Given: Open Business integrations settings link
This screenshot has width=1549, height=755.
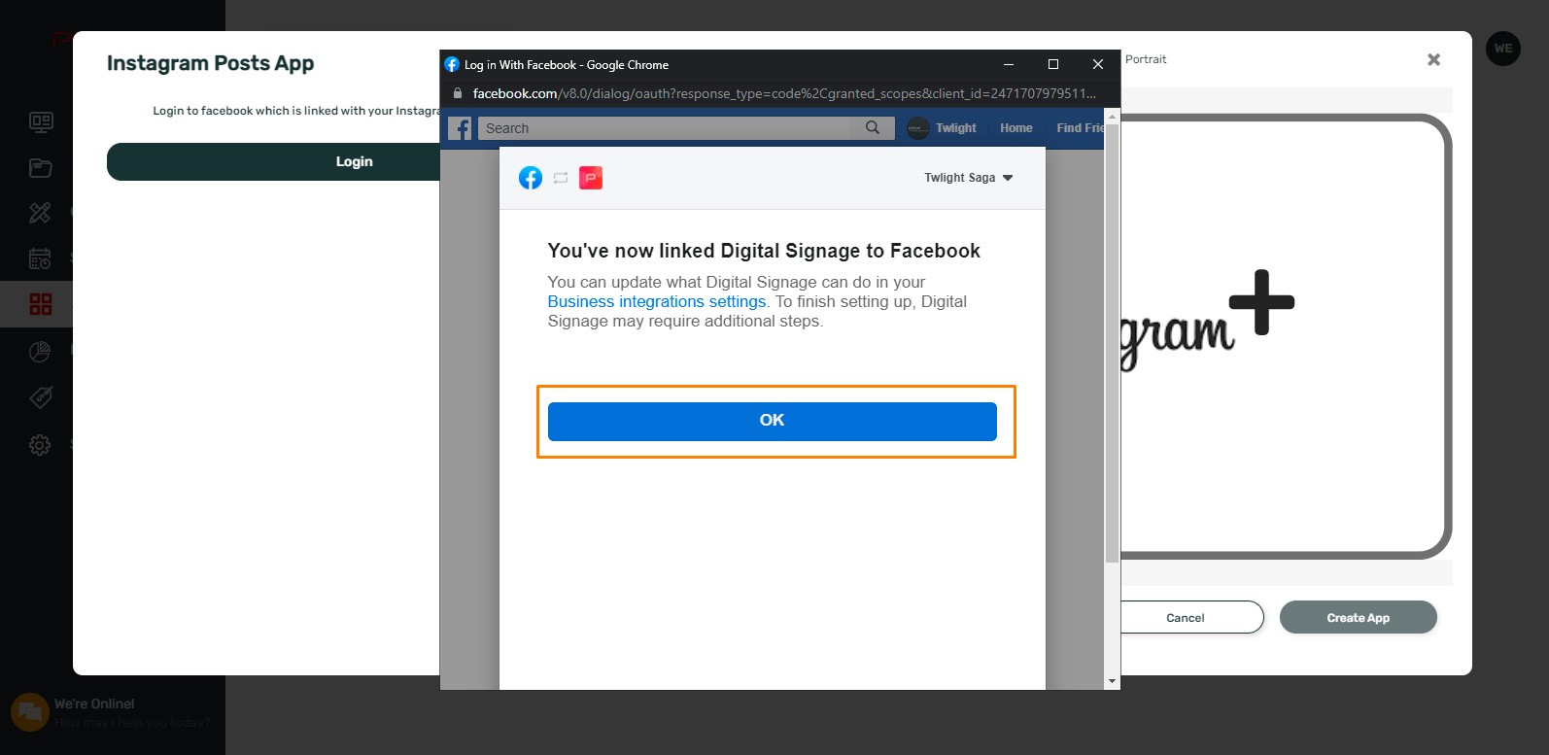Looking at the screenshot, I should coord(657,302).
